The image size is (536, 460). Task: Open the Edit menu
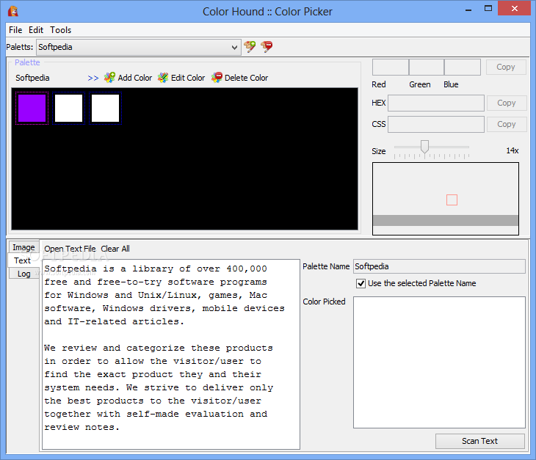36,30
